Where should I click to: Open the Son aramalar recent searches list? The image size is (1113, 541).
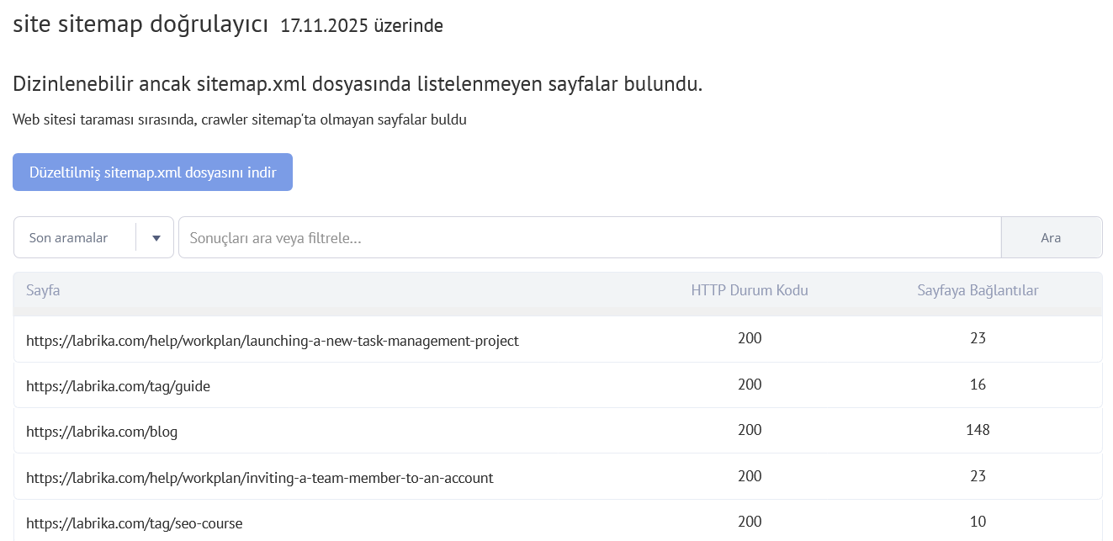click(69, 237)
